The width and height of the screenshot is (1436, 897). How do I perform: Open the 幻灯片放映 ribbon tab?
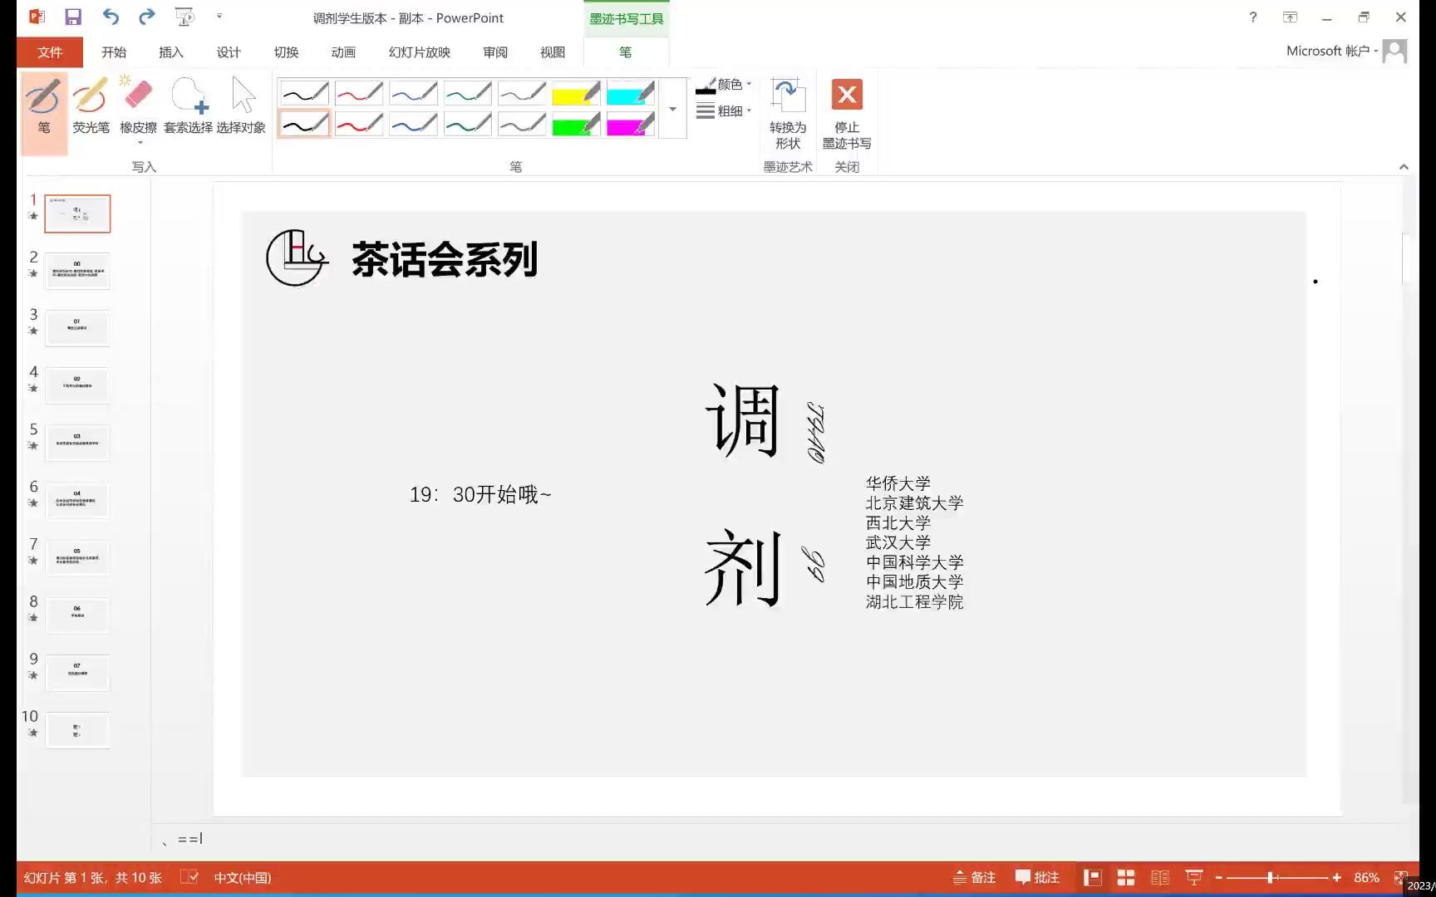click(x=417, y=51)
